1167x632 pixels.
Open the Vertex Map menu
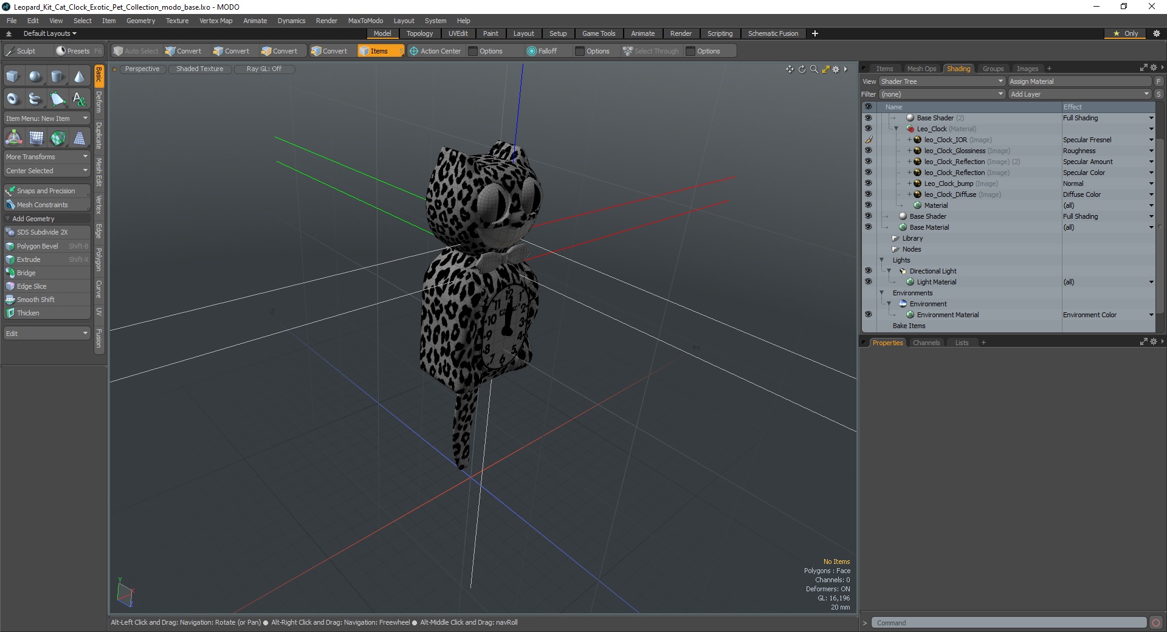(x=216, y=21)
